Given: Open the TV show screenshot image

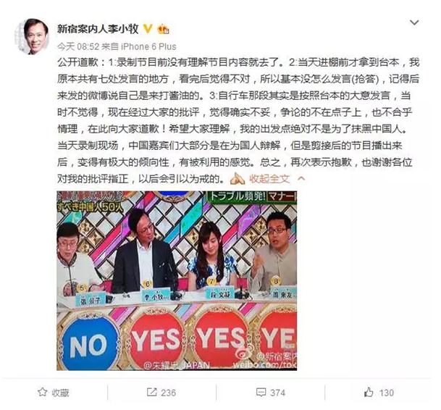Looking at the screenshot, I should 177,280.
